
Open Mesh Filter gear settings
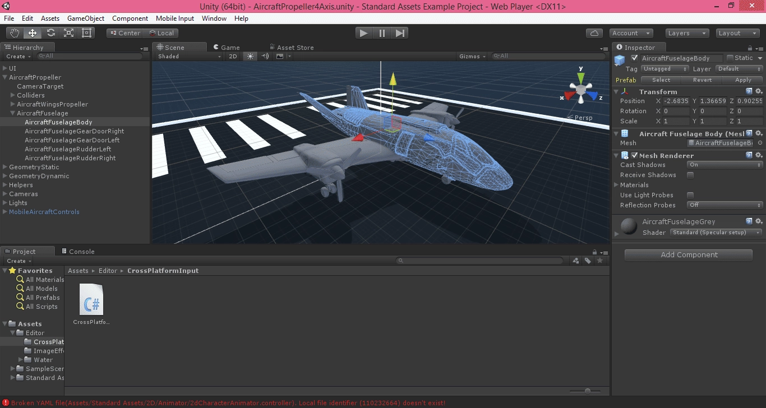pos(759,133)
